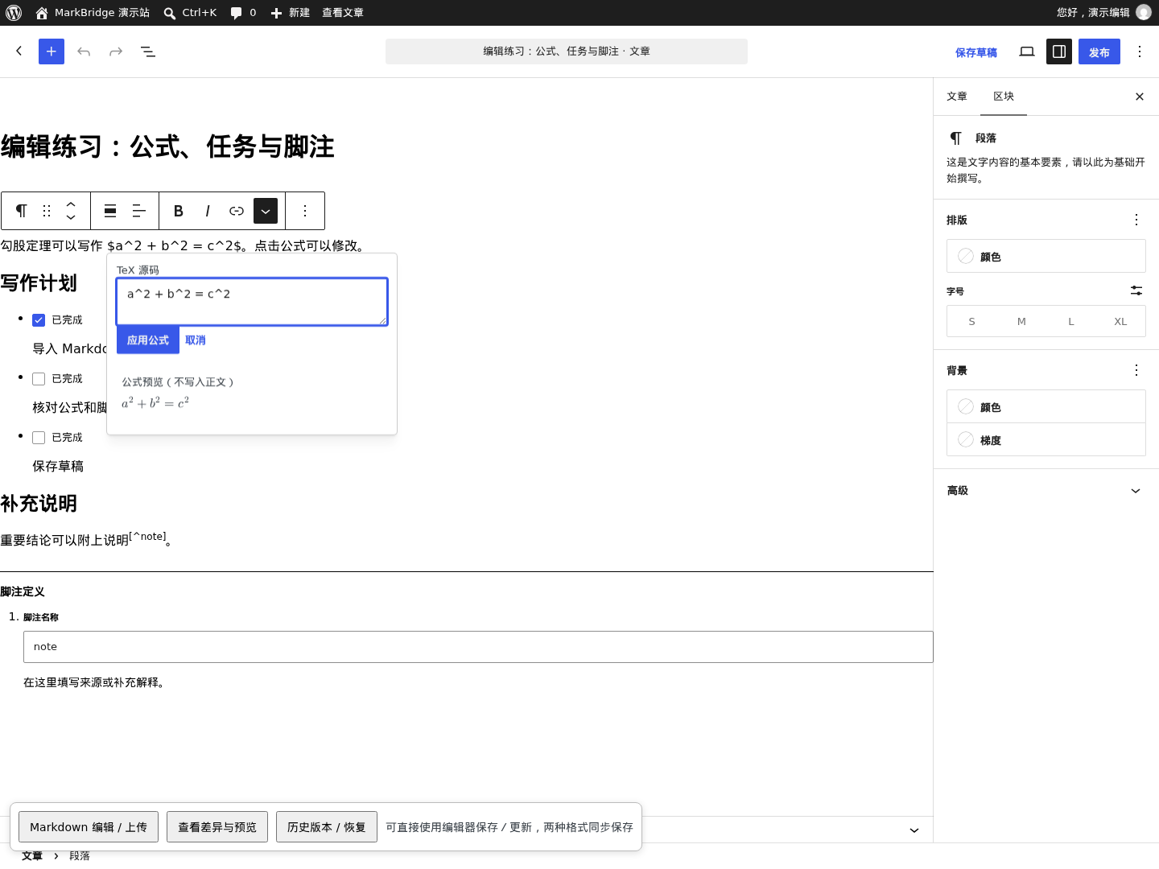Click the 发布 publish button
This screenshot has width=1159, height=869.
1099,51
